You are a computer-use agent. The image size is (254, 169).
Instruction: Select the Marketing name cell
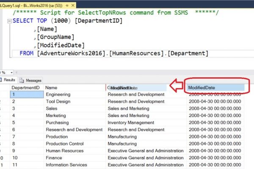pos(75,116)
